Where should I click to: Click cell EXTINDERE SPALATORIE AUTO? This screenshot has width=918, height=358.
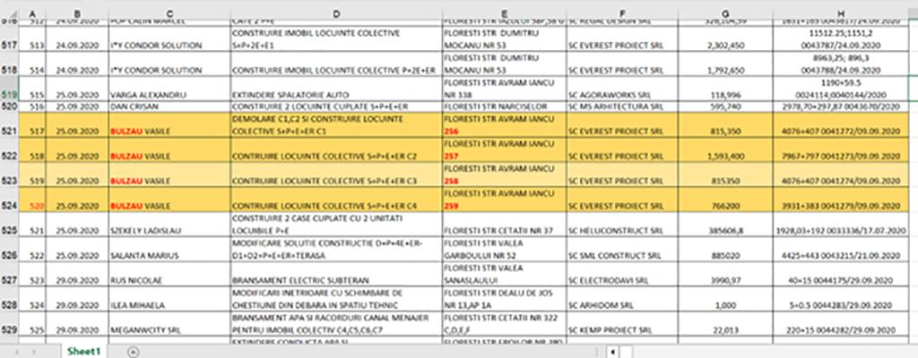[337, 89]
